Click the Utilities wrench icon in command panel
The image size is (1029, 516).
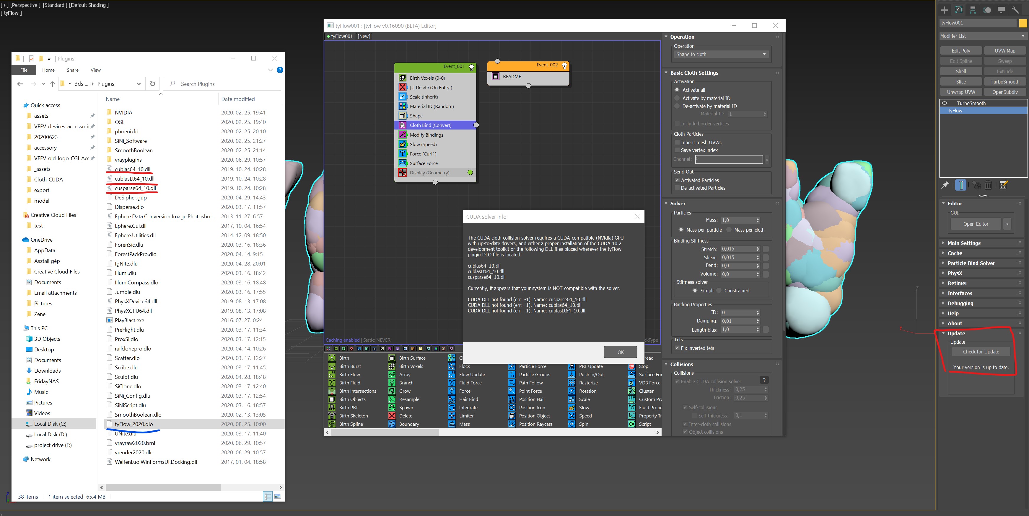coord(1015,10)
